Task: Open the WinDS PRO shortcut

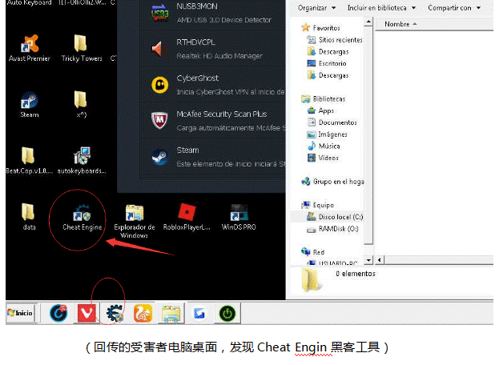Action: coord(239,217)
